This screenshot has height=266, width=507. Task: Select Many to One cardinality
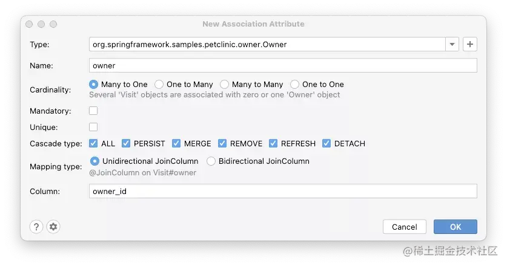coord(94,85)
